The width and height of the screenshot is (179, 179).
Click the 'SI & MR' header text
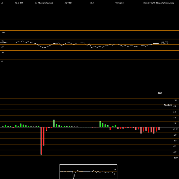[19, 3]
